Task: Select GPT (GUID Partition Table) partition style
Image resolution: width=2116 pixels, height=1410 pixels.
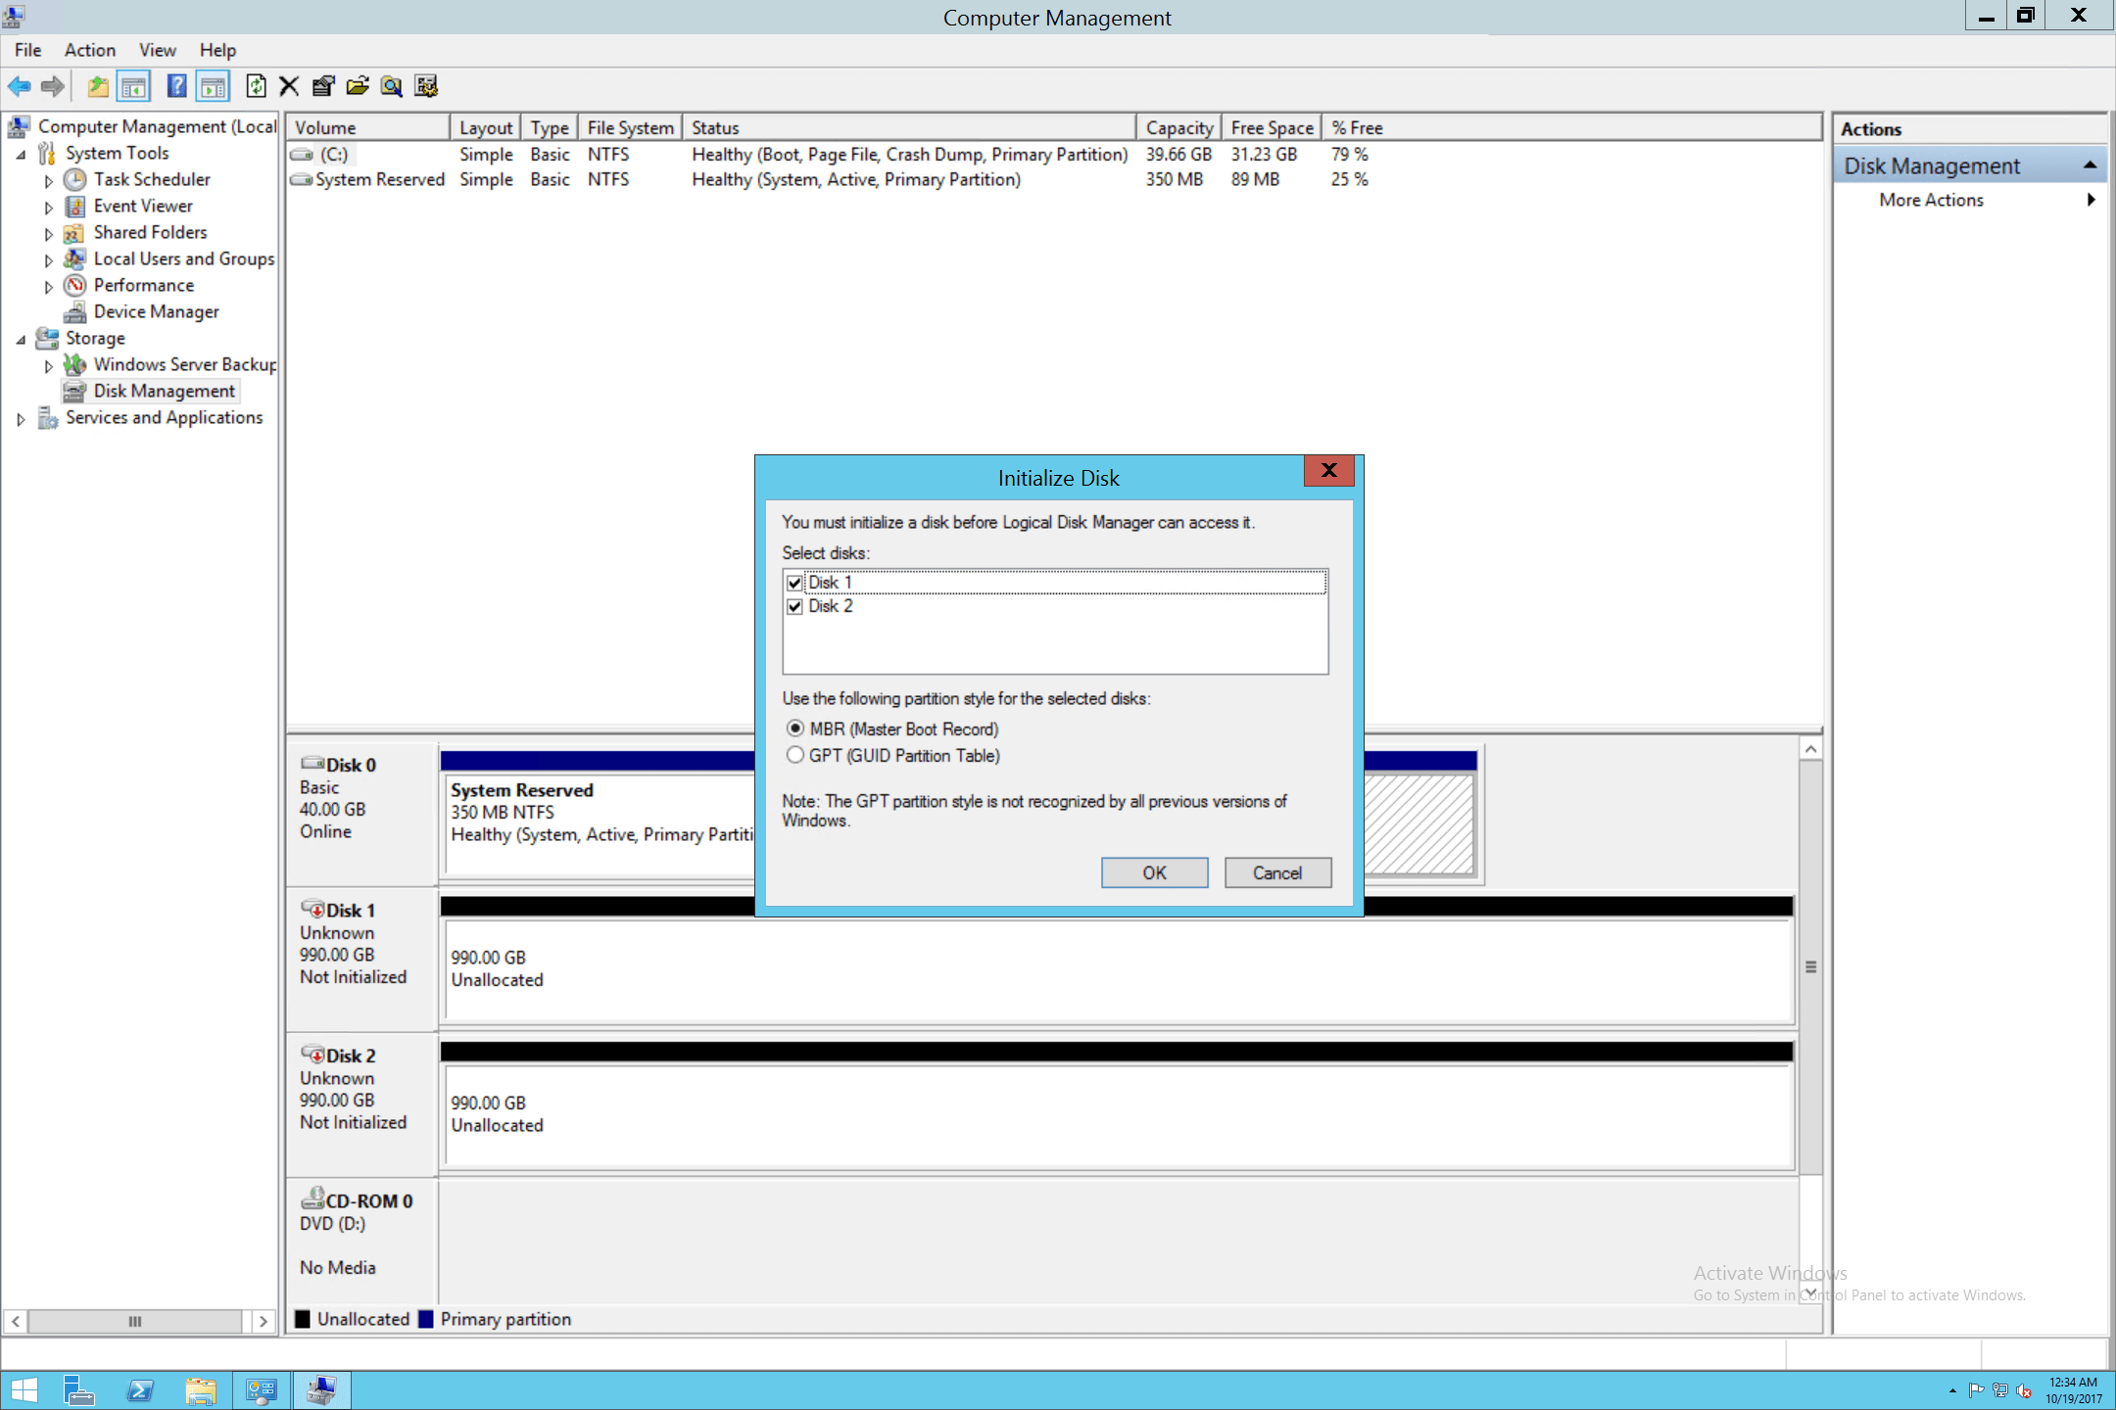Action: [795, 755]
